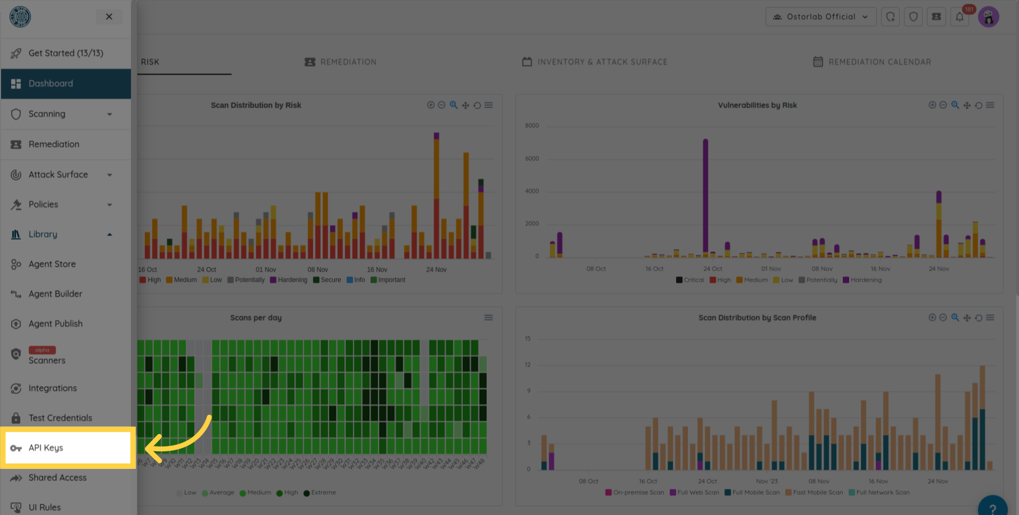1019x515 pixels.
Task: Open hamburger menu on Scans per day chart
Action: 488,318
